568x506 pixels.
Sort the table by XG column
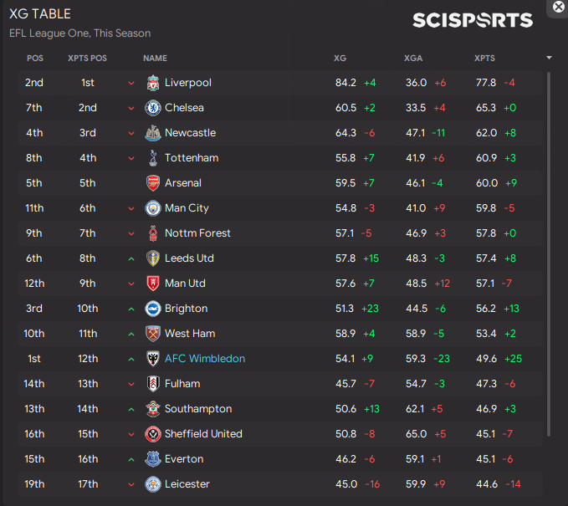[x=340, y=59]
